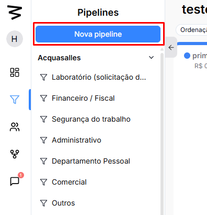The height and width of the screenshot is (215, 207).
Task: Select the Comercial pipeline
Action: point(93,182)
